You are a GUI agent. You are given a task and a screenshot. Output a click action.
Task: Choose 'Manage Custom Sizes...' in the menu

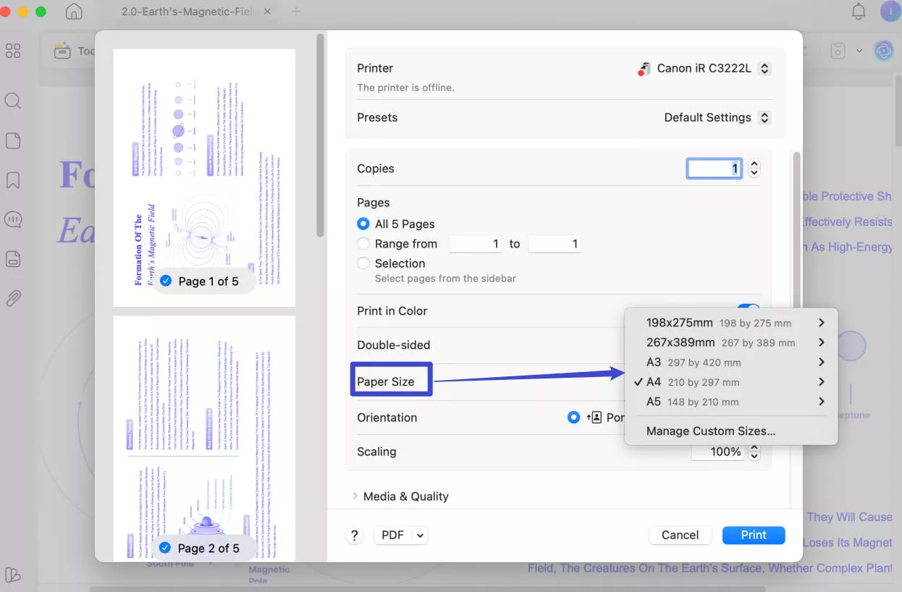(709, 431)
